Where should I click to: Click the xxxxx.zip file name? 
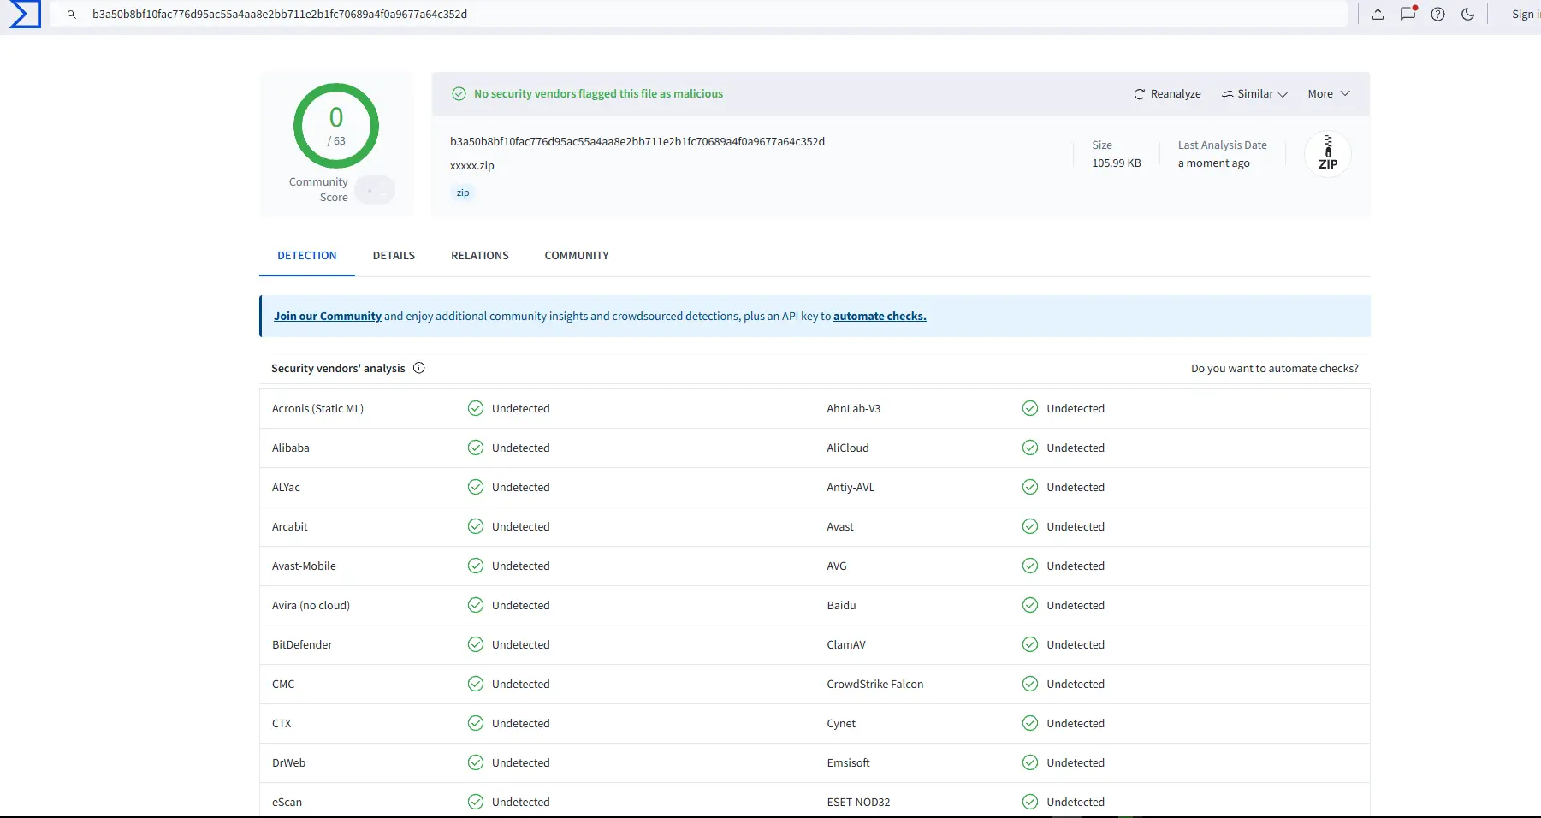pos(472,166)
